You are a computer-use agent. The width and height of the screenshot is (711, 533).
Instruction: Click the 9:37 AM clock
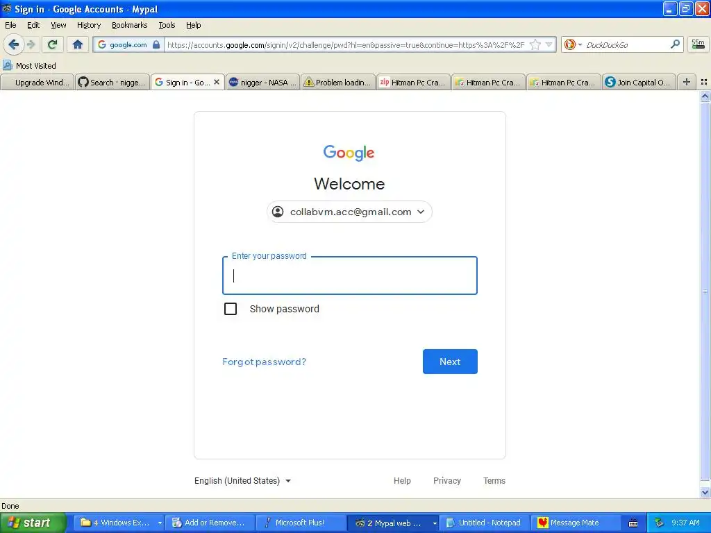pyautogui.click(x=685, y=523)
